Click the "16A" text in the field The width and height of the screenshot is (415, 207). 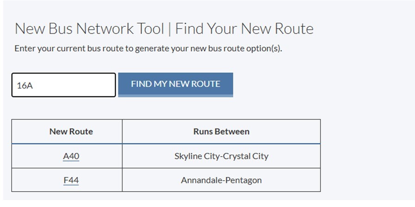tap(21, 85)
